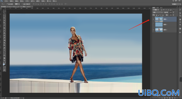Viewport: 182px width, 99px height.
Task: Select the Blur tool
Action: 4,43
